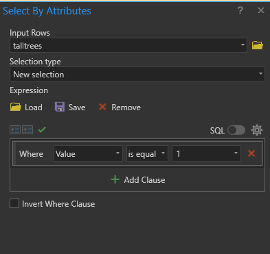Click the red Remove expression X icon
Image resolution: width=270 pixels, height=254 pixels.
[102, 107]
